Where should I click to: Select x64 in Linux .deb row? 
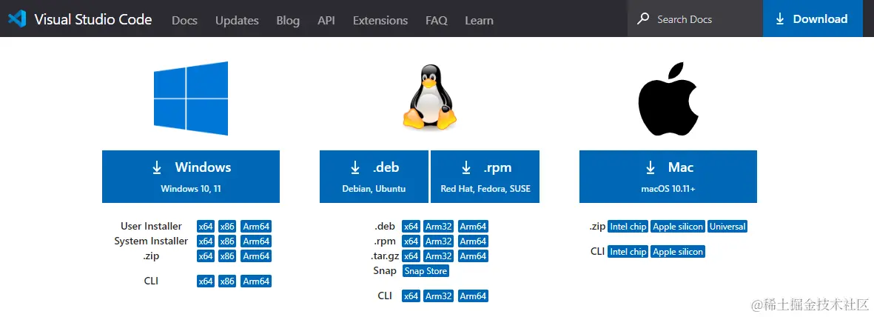[411, 227]
